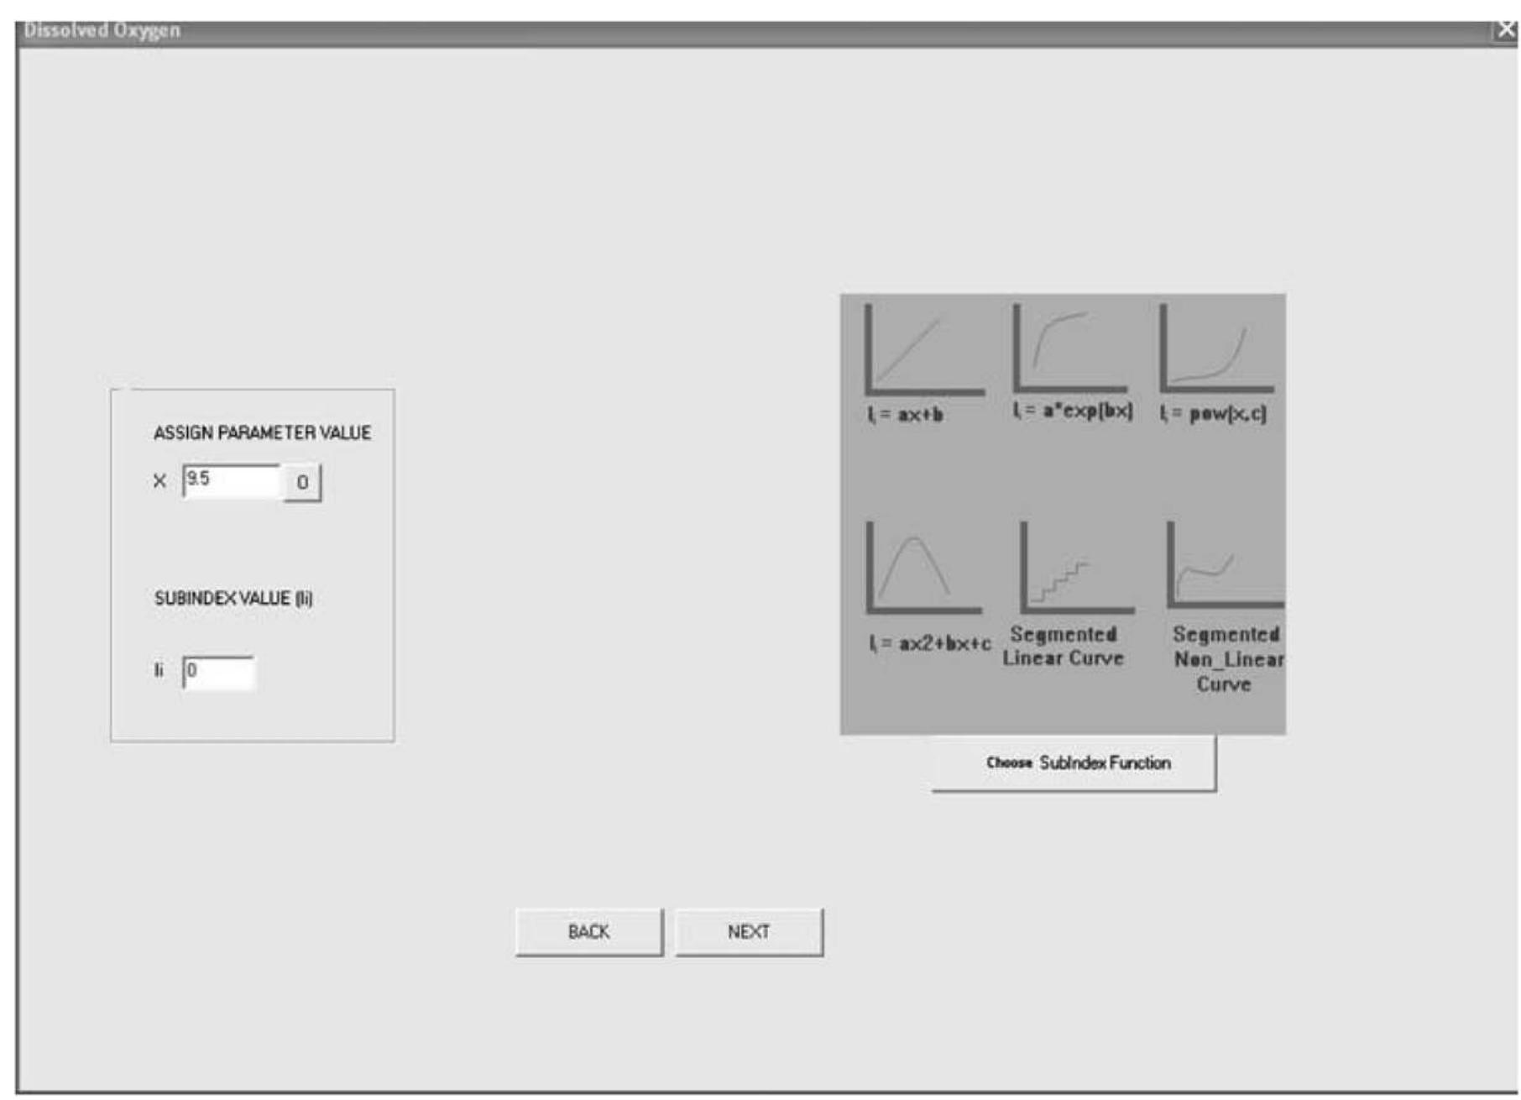This screenshot has width=1521, height=1100.
Task: Proceed using the NEXT button
Action: tap(749, 932)
